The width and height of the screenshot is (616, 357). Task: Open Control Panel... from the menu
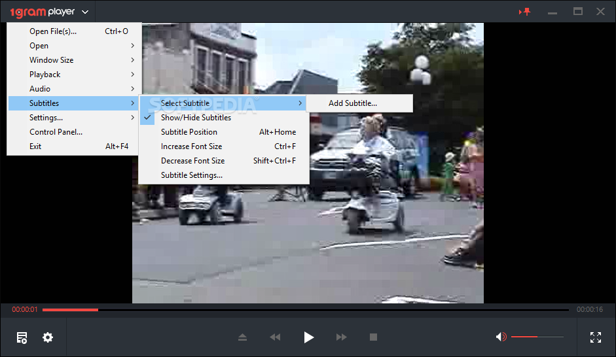click(x=73, y=132)
